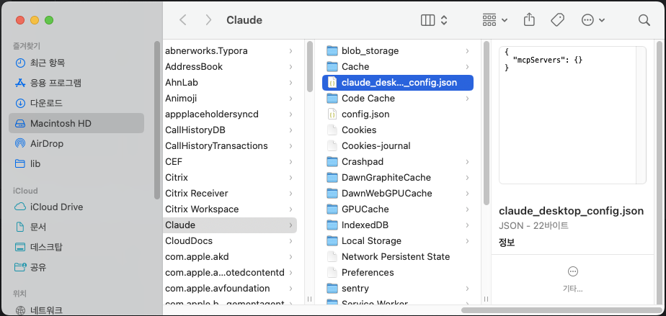The width and height of the screenshot is (666, 316).
Task: Click the Search magnifier icon
Action: point(644,20)
